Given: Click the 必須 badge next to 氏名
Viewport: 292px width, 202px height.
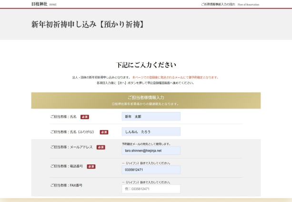Looking at the screenshot, I should click(84, 117).
